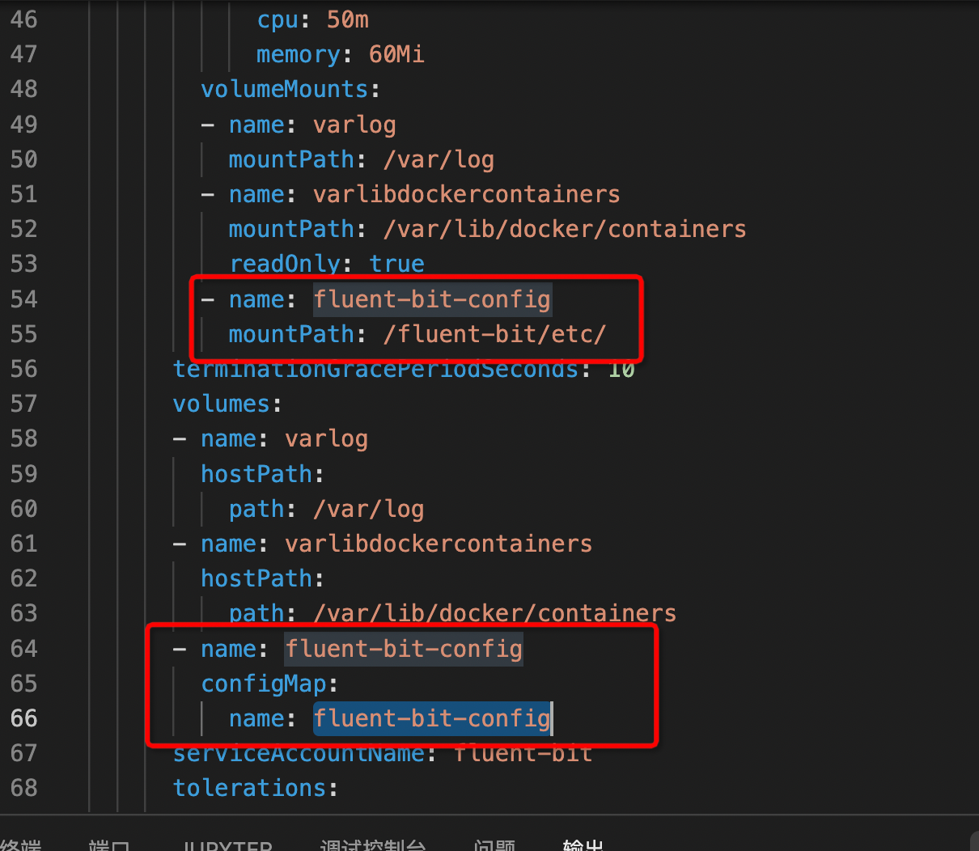Open the 终端 terminal panel tab
This screenshot has width=979, height=851.
coord(21,845)
